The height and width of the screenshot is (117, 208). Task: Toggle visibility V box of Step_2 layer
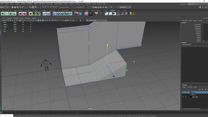point(183,92)
